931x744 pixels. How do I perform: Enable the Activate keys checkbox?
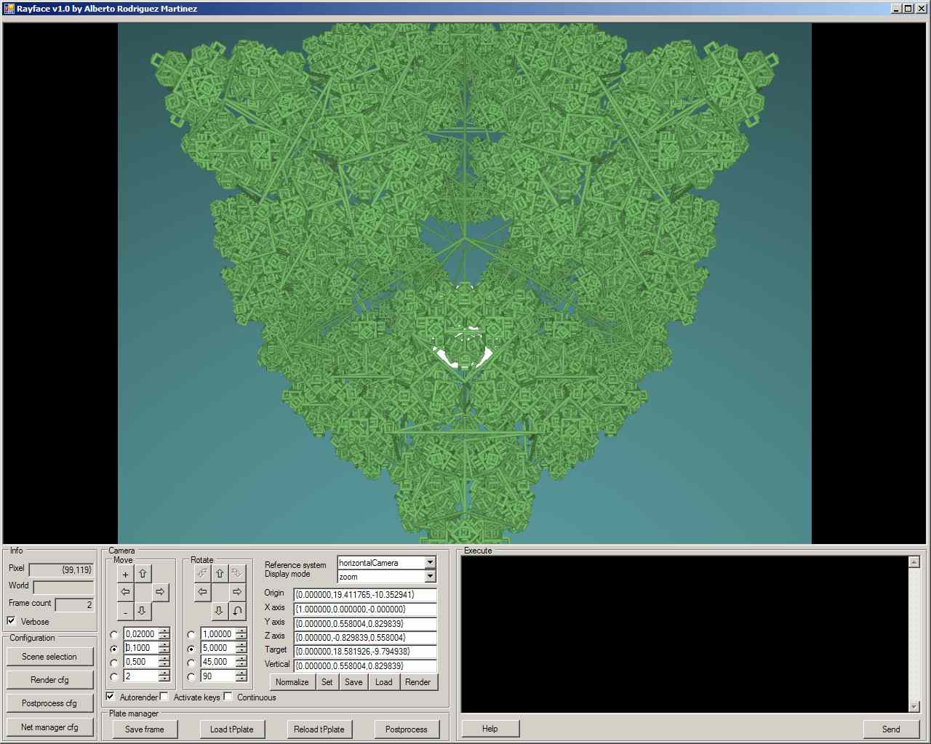point(164,697)
